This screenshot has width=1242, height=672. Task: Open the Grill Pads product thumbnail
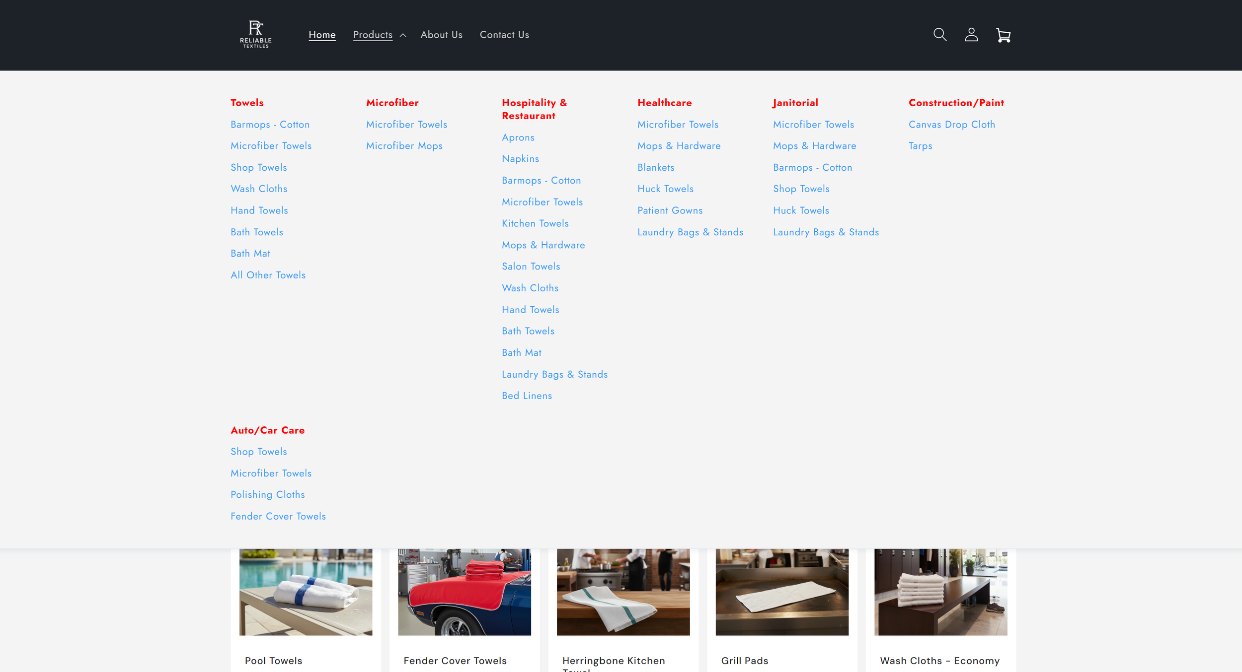[781, 592]
